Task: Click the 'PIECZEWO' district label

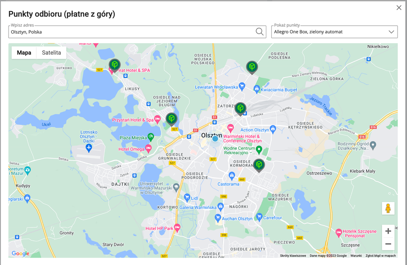Action: click(284, 242)
